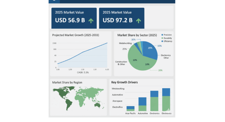Image resolution: width=225 pixels, height=122 pixels.
Task: Click the blue 25% pie chart slice
Action: pos(149,50)
